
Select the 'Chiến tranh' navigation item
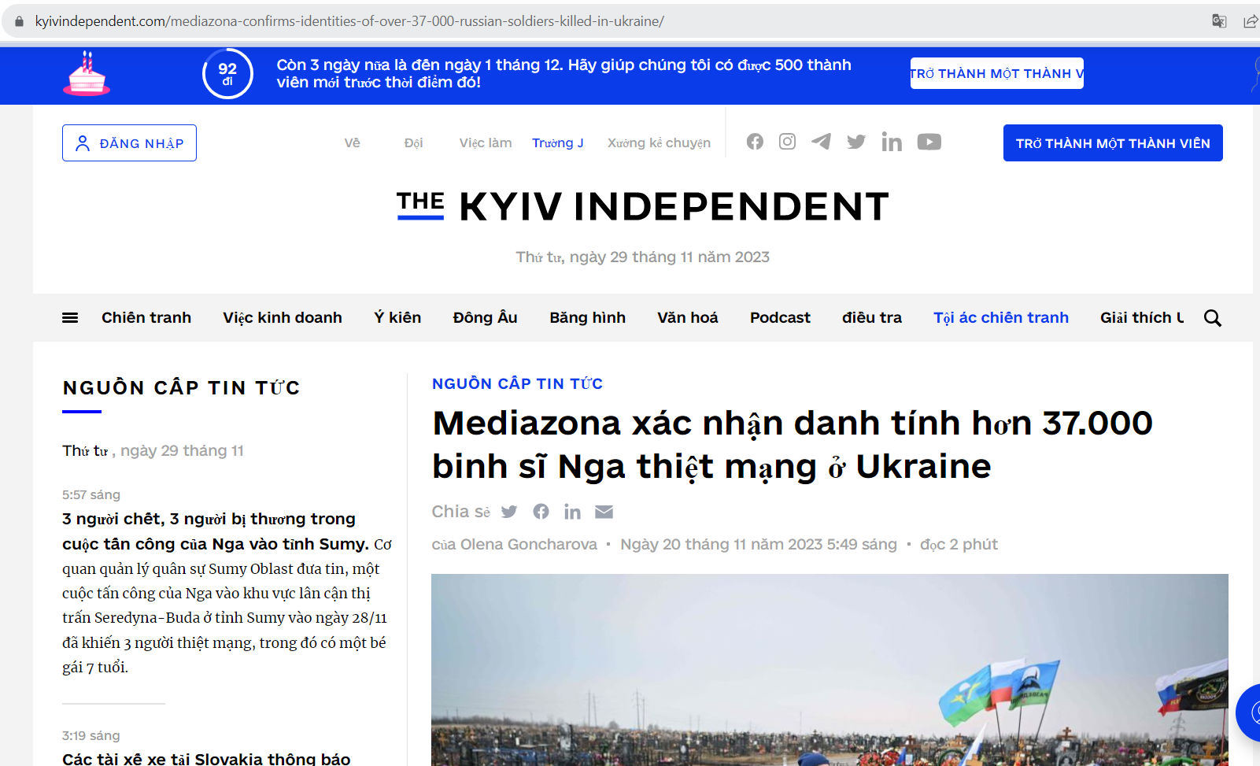[x=146, y=318]
